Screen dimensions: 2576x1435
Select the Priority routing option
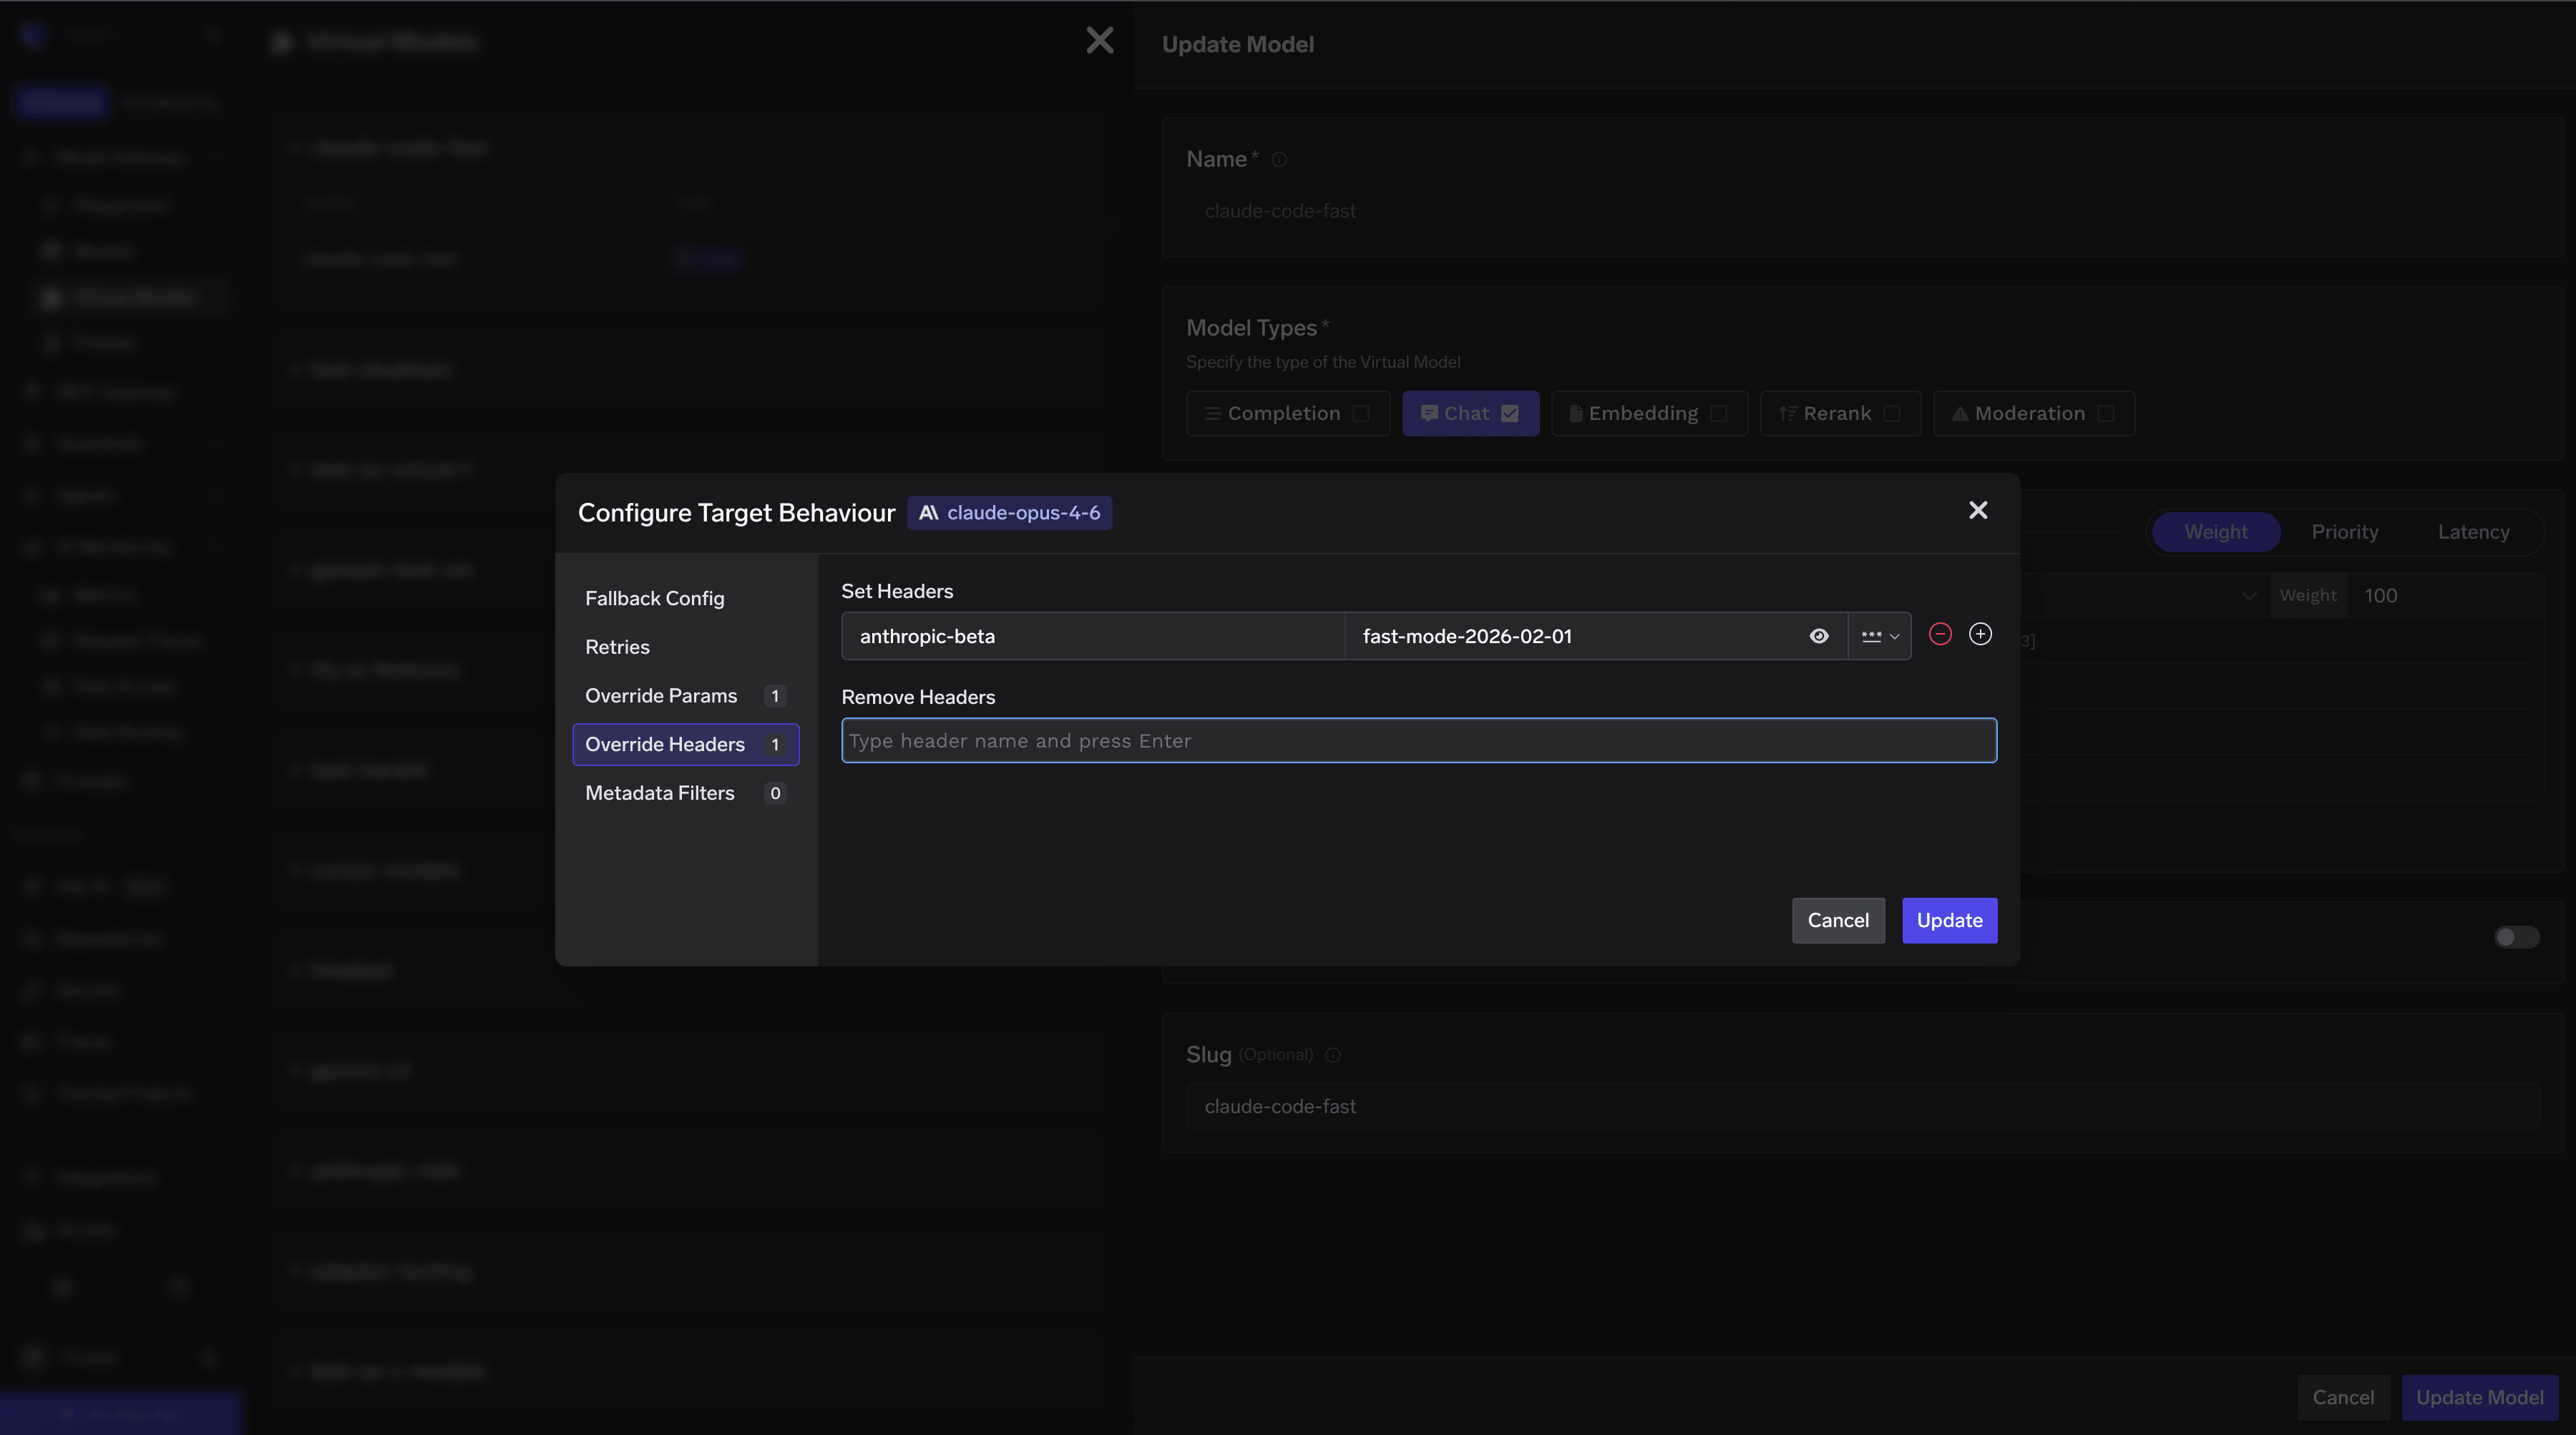[2344, 532]
